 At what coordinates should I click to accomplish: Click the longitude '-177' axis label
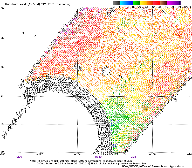40,154
